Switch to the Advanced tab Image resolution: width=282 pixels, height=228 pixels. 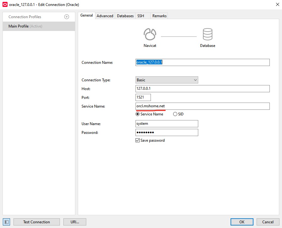pyautogui.click(x=105, y=16)
